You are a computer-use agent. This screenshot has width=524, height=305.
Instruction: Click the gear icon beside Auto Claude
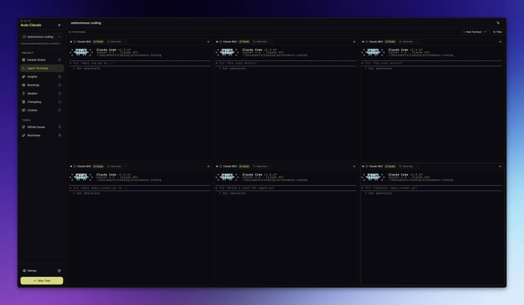[59, 24]
